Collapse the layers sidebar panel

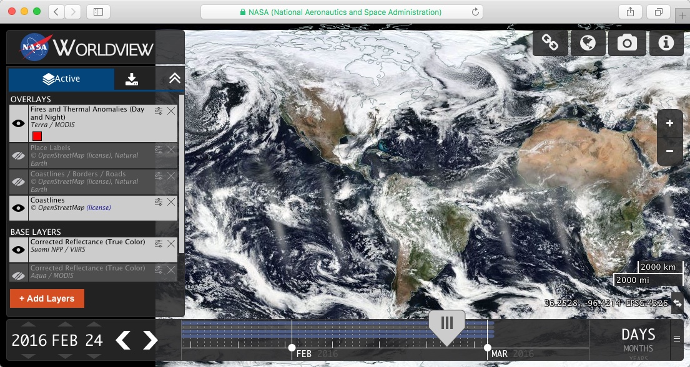(x=175, y=79)
